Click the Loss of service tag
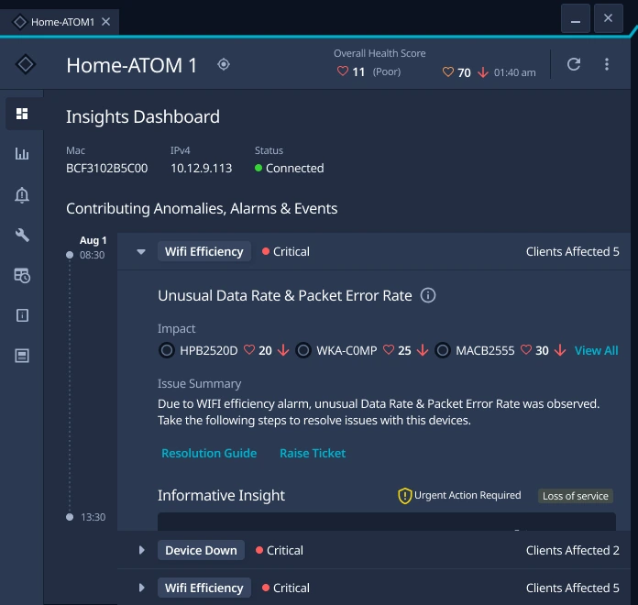Image resolution: width=638 pixels, height=605 pixels. [576, 496]
